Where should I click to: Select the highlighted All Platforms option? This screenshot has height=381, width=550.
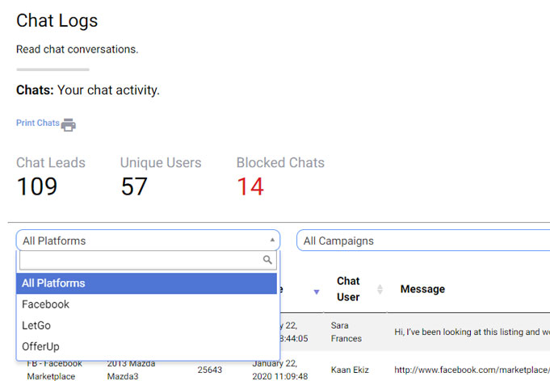click(x=147, y=283)
